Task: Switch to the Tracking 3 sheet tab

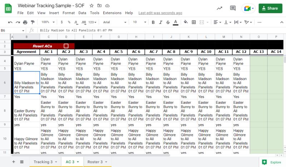Action: (45, 162)
